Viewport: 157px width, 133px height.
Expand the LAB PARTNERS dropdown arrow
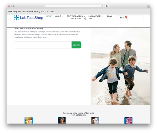tap(103, 16)
